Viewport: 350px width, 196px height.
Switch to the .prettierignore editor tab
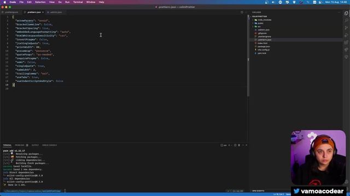[x=11, y=12]
